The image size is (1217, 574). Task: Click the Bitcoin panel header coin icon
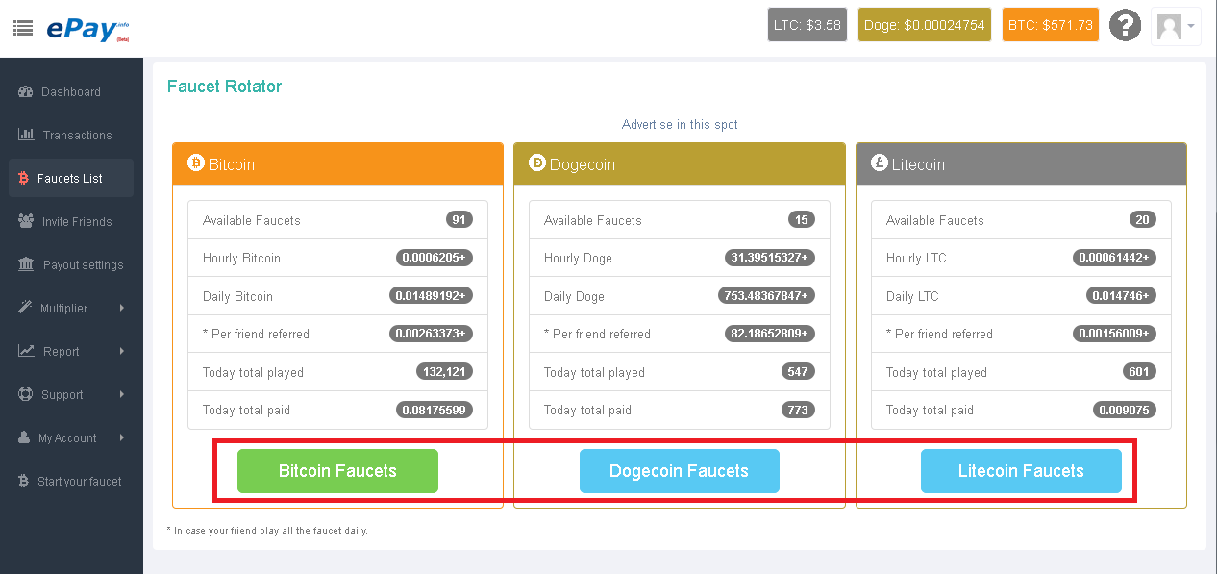(196, 163)
